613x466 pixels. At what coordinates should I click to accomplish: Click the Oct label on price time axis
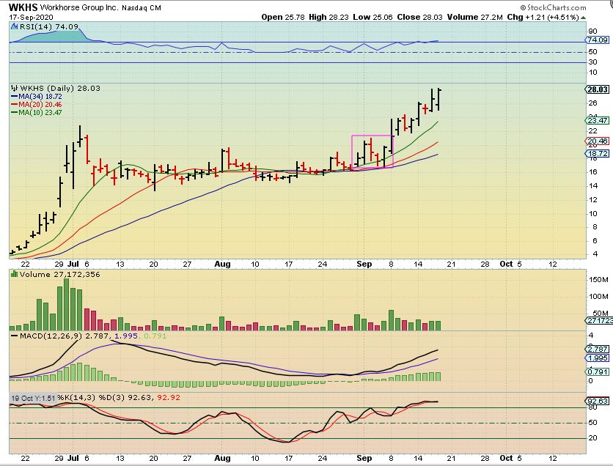(506, 264)
